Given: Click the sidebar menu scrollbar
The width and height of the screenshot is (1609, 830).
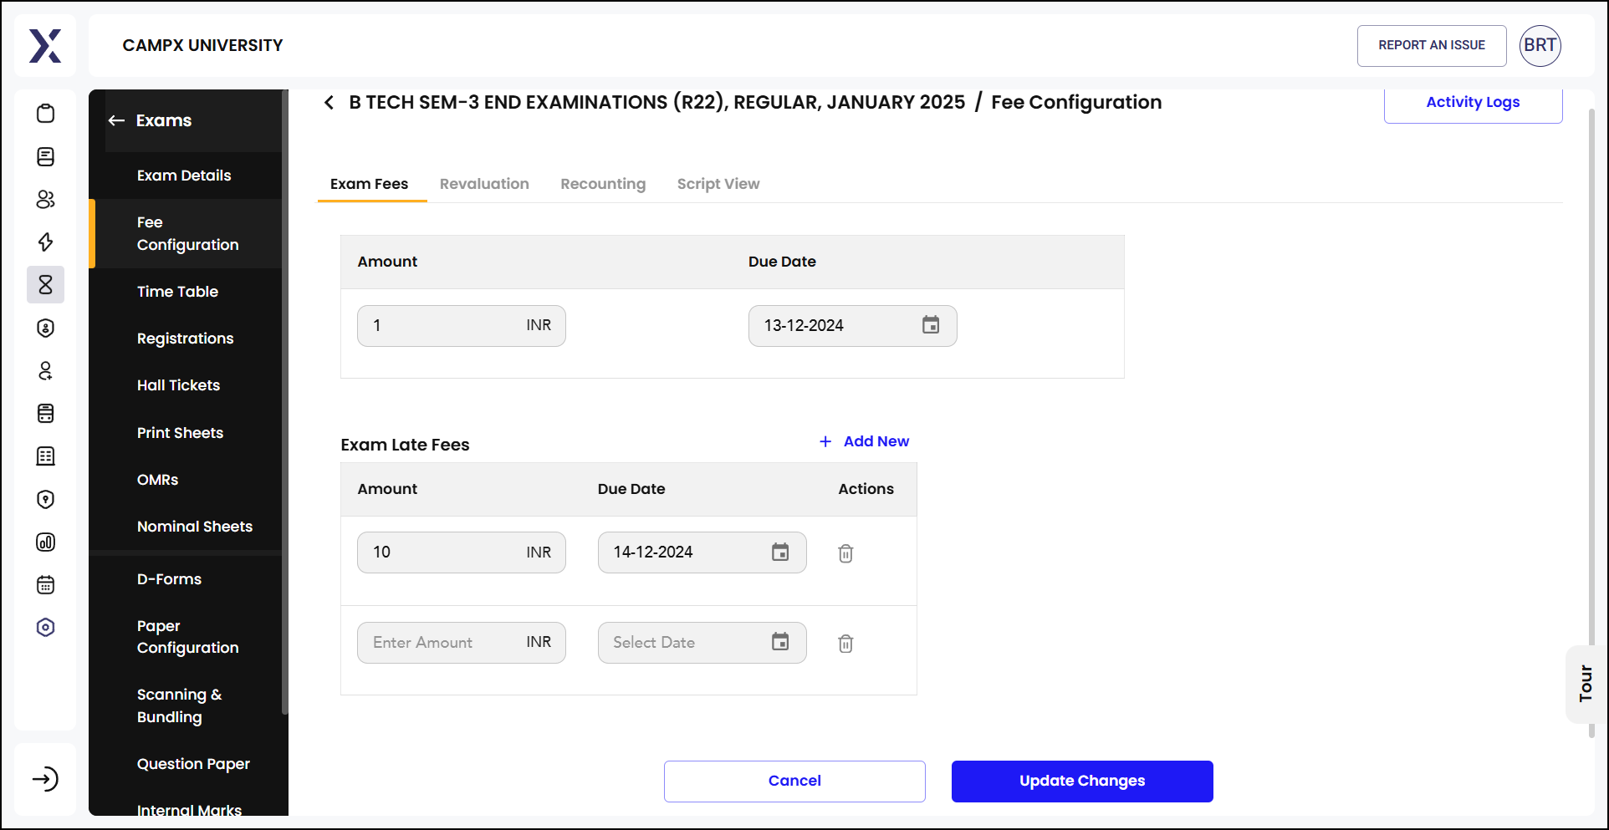Looking at the screenshot, I should click(x=285, y=401).
